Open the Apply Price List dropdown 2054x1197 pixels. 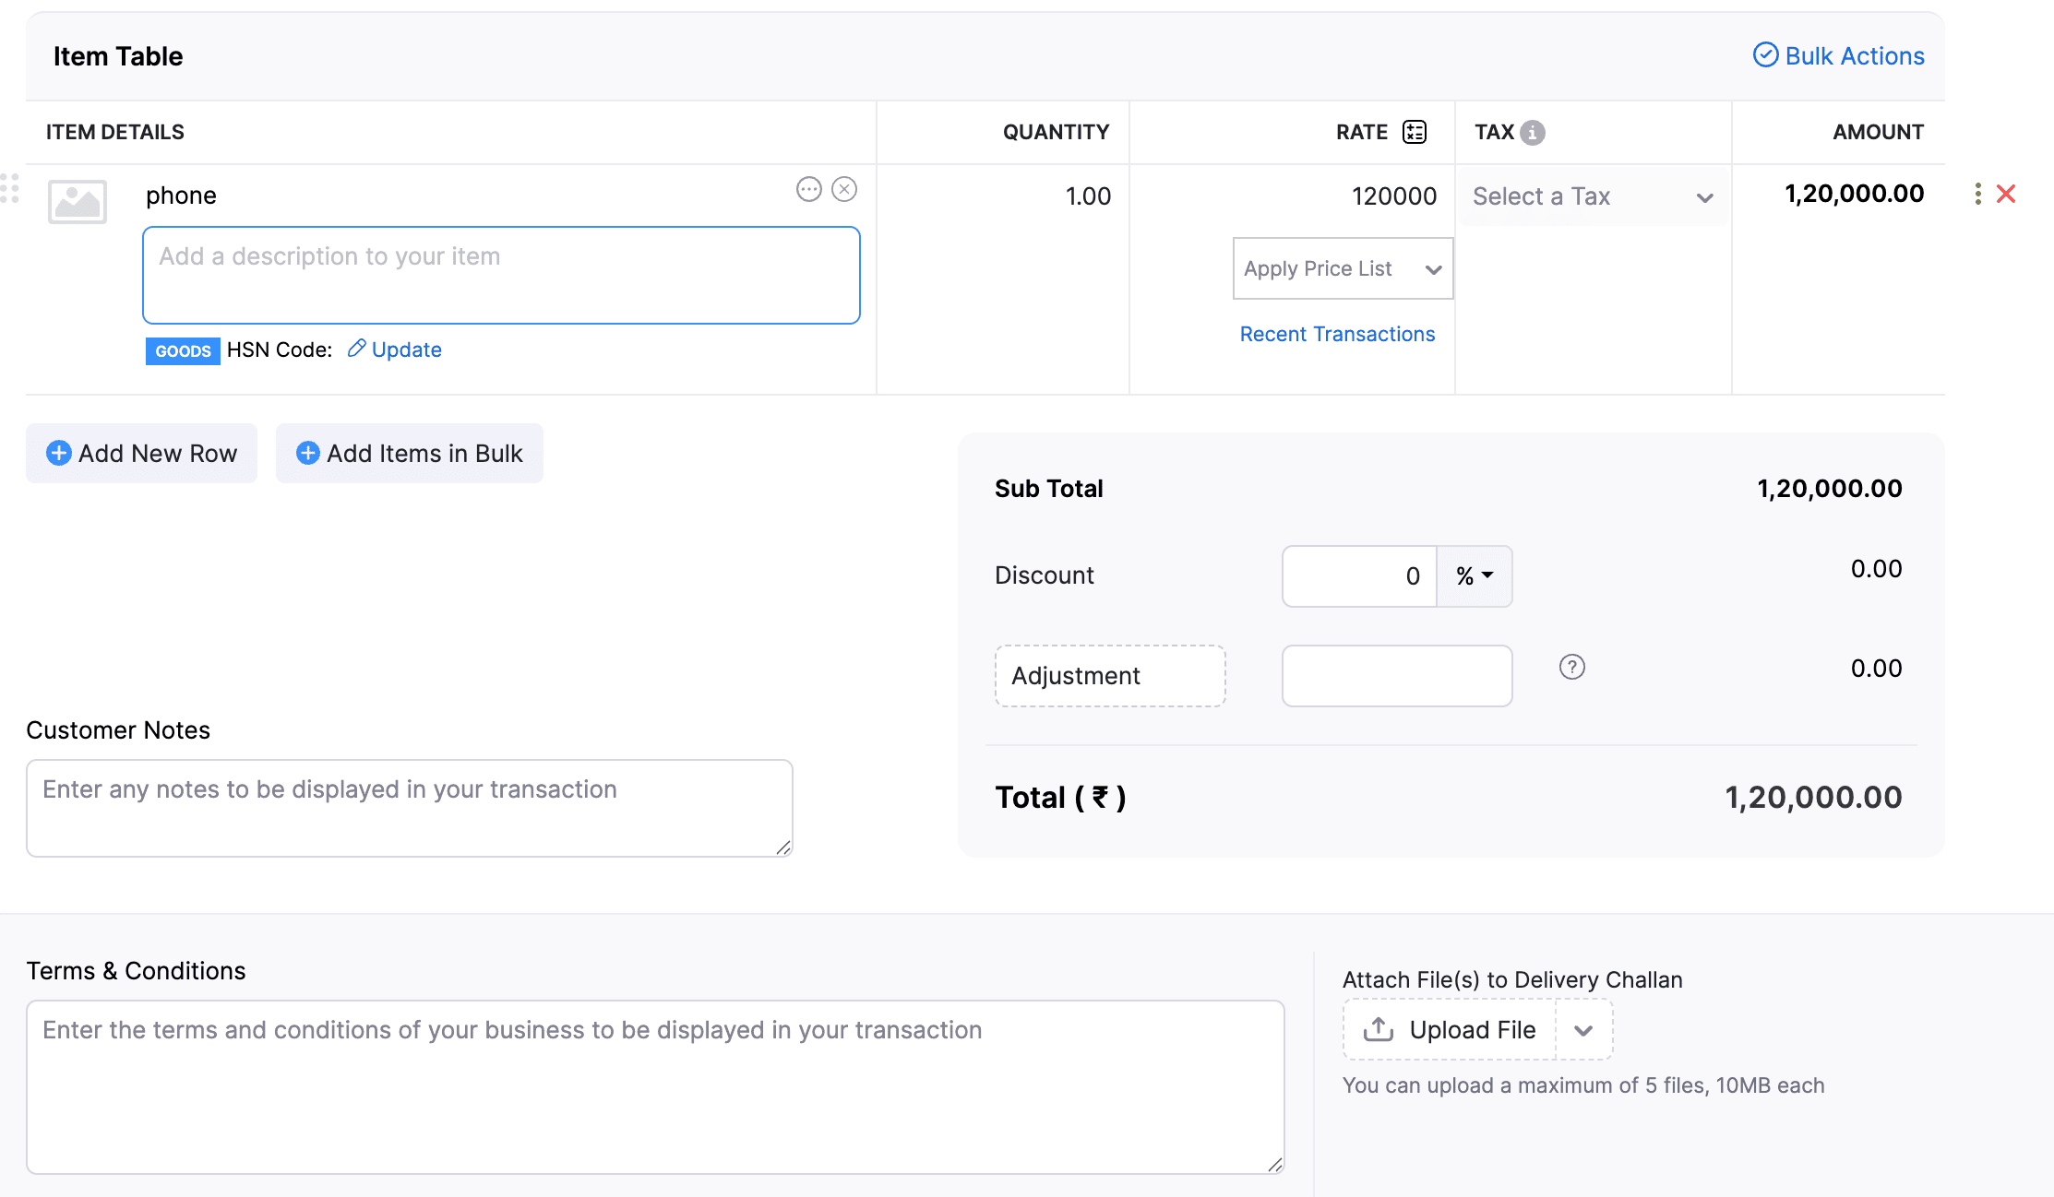1342,268
